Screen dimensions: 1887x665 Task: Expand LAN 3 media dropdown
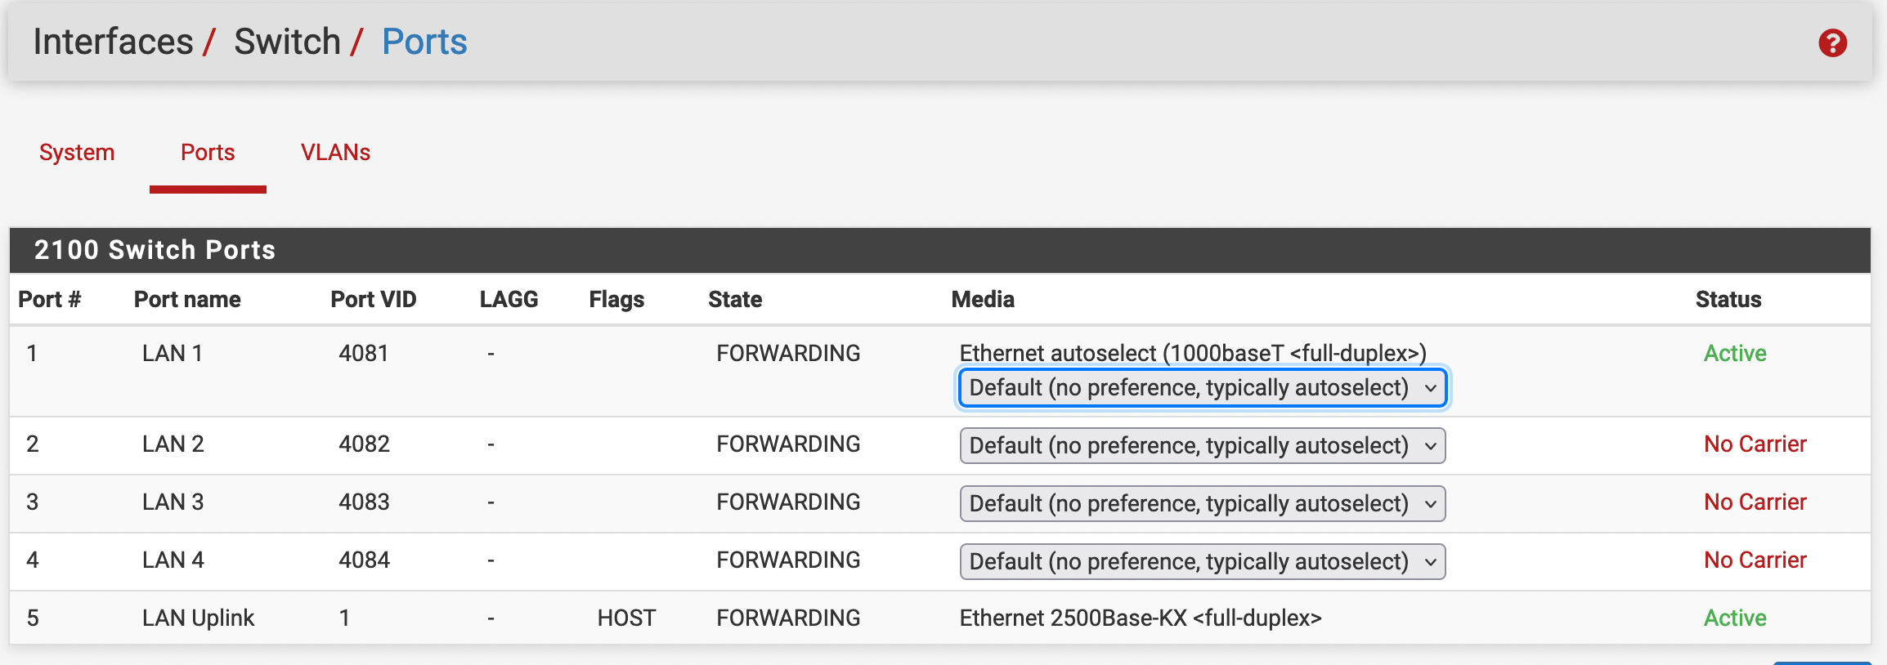pos(1202,504)
